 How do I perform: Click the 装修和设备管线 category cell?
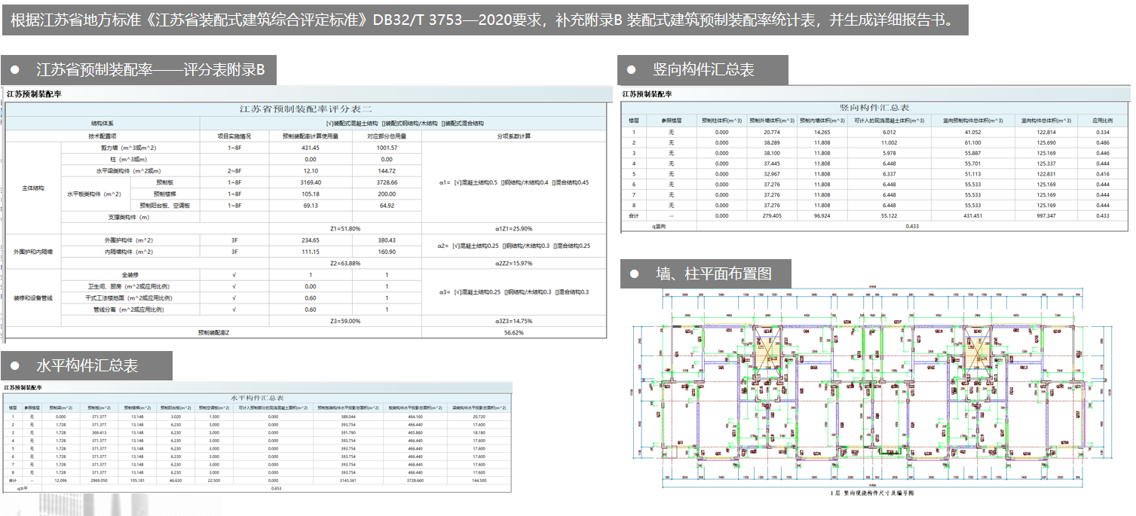[x=33, y=298]
